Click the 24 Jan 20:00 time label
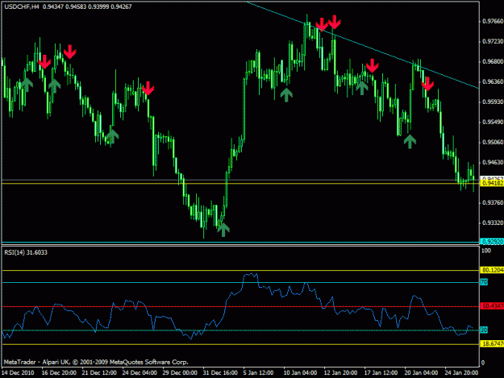 pyautogui.click(x=461, y=373)
